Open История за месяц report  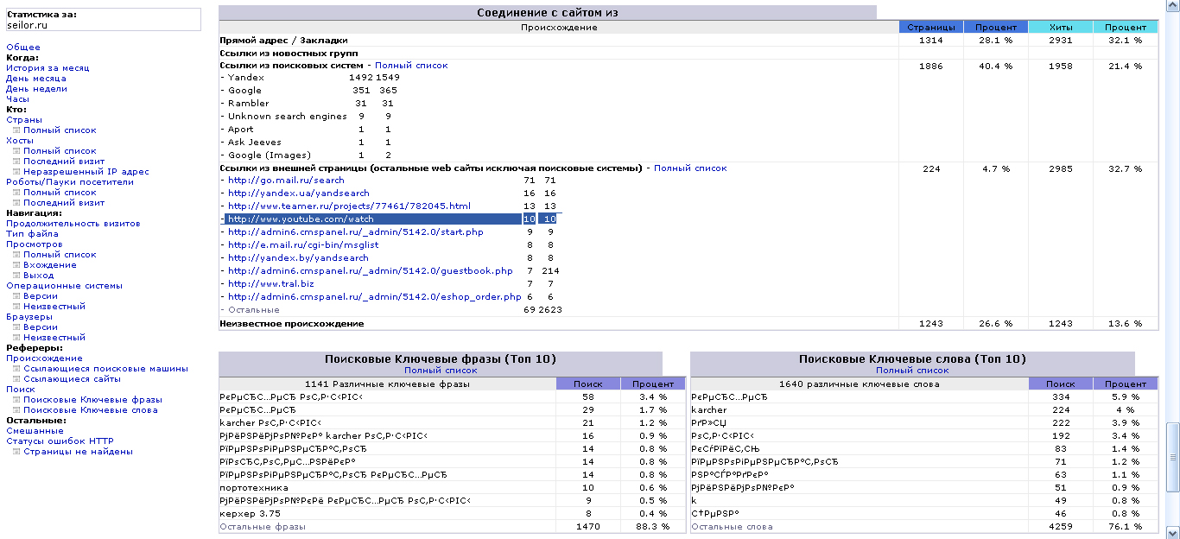[x=48, y=68]
